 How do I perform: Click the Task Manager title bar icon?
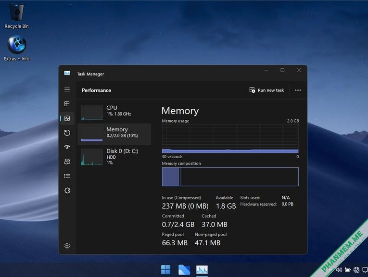pyautogui.click(x=67, y=74)
